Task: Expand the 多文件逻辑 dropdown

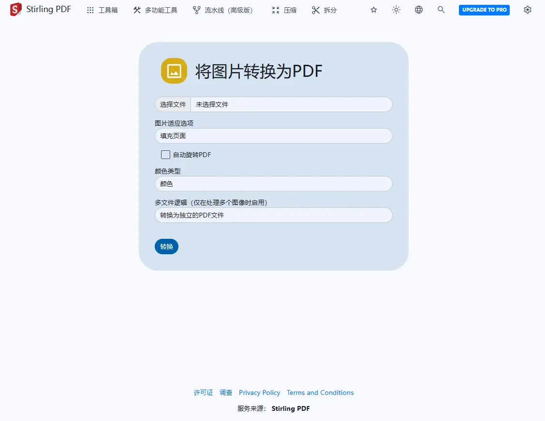Action: tap(273, 215)
